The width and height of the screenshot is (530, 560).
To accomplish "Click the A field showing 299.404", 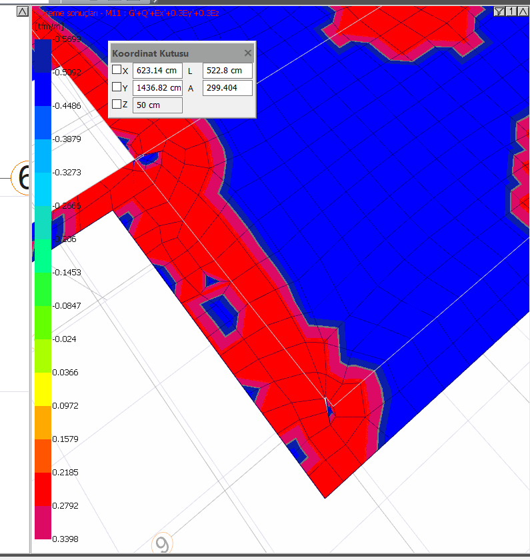I will click(x=227, y=88).
